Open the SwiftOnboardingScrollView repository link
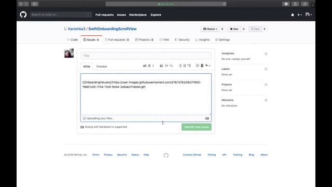Image resolution: width=332 pixels, height=187 pixels. point(113,29)
